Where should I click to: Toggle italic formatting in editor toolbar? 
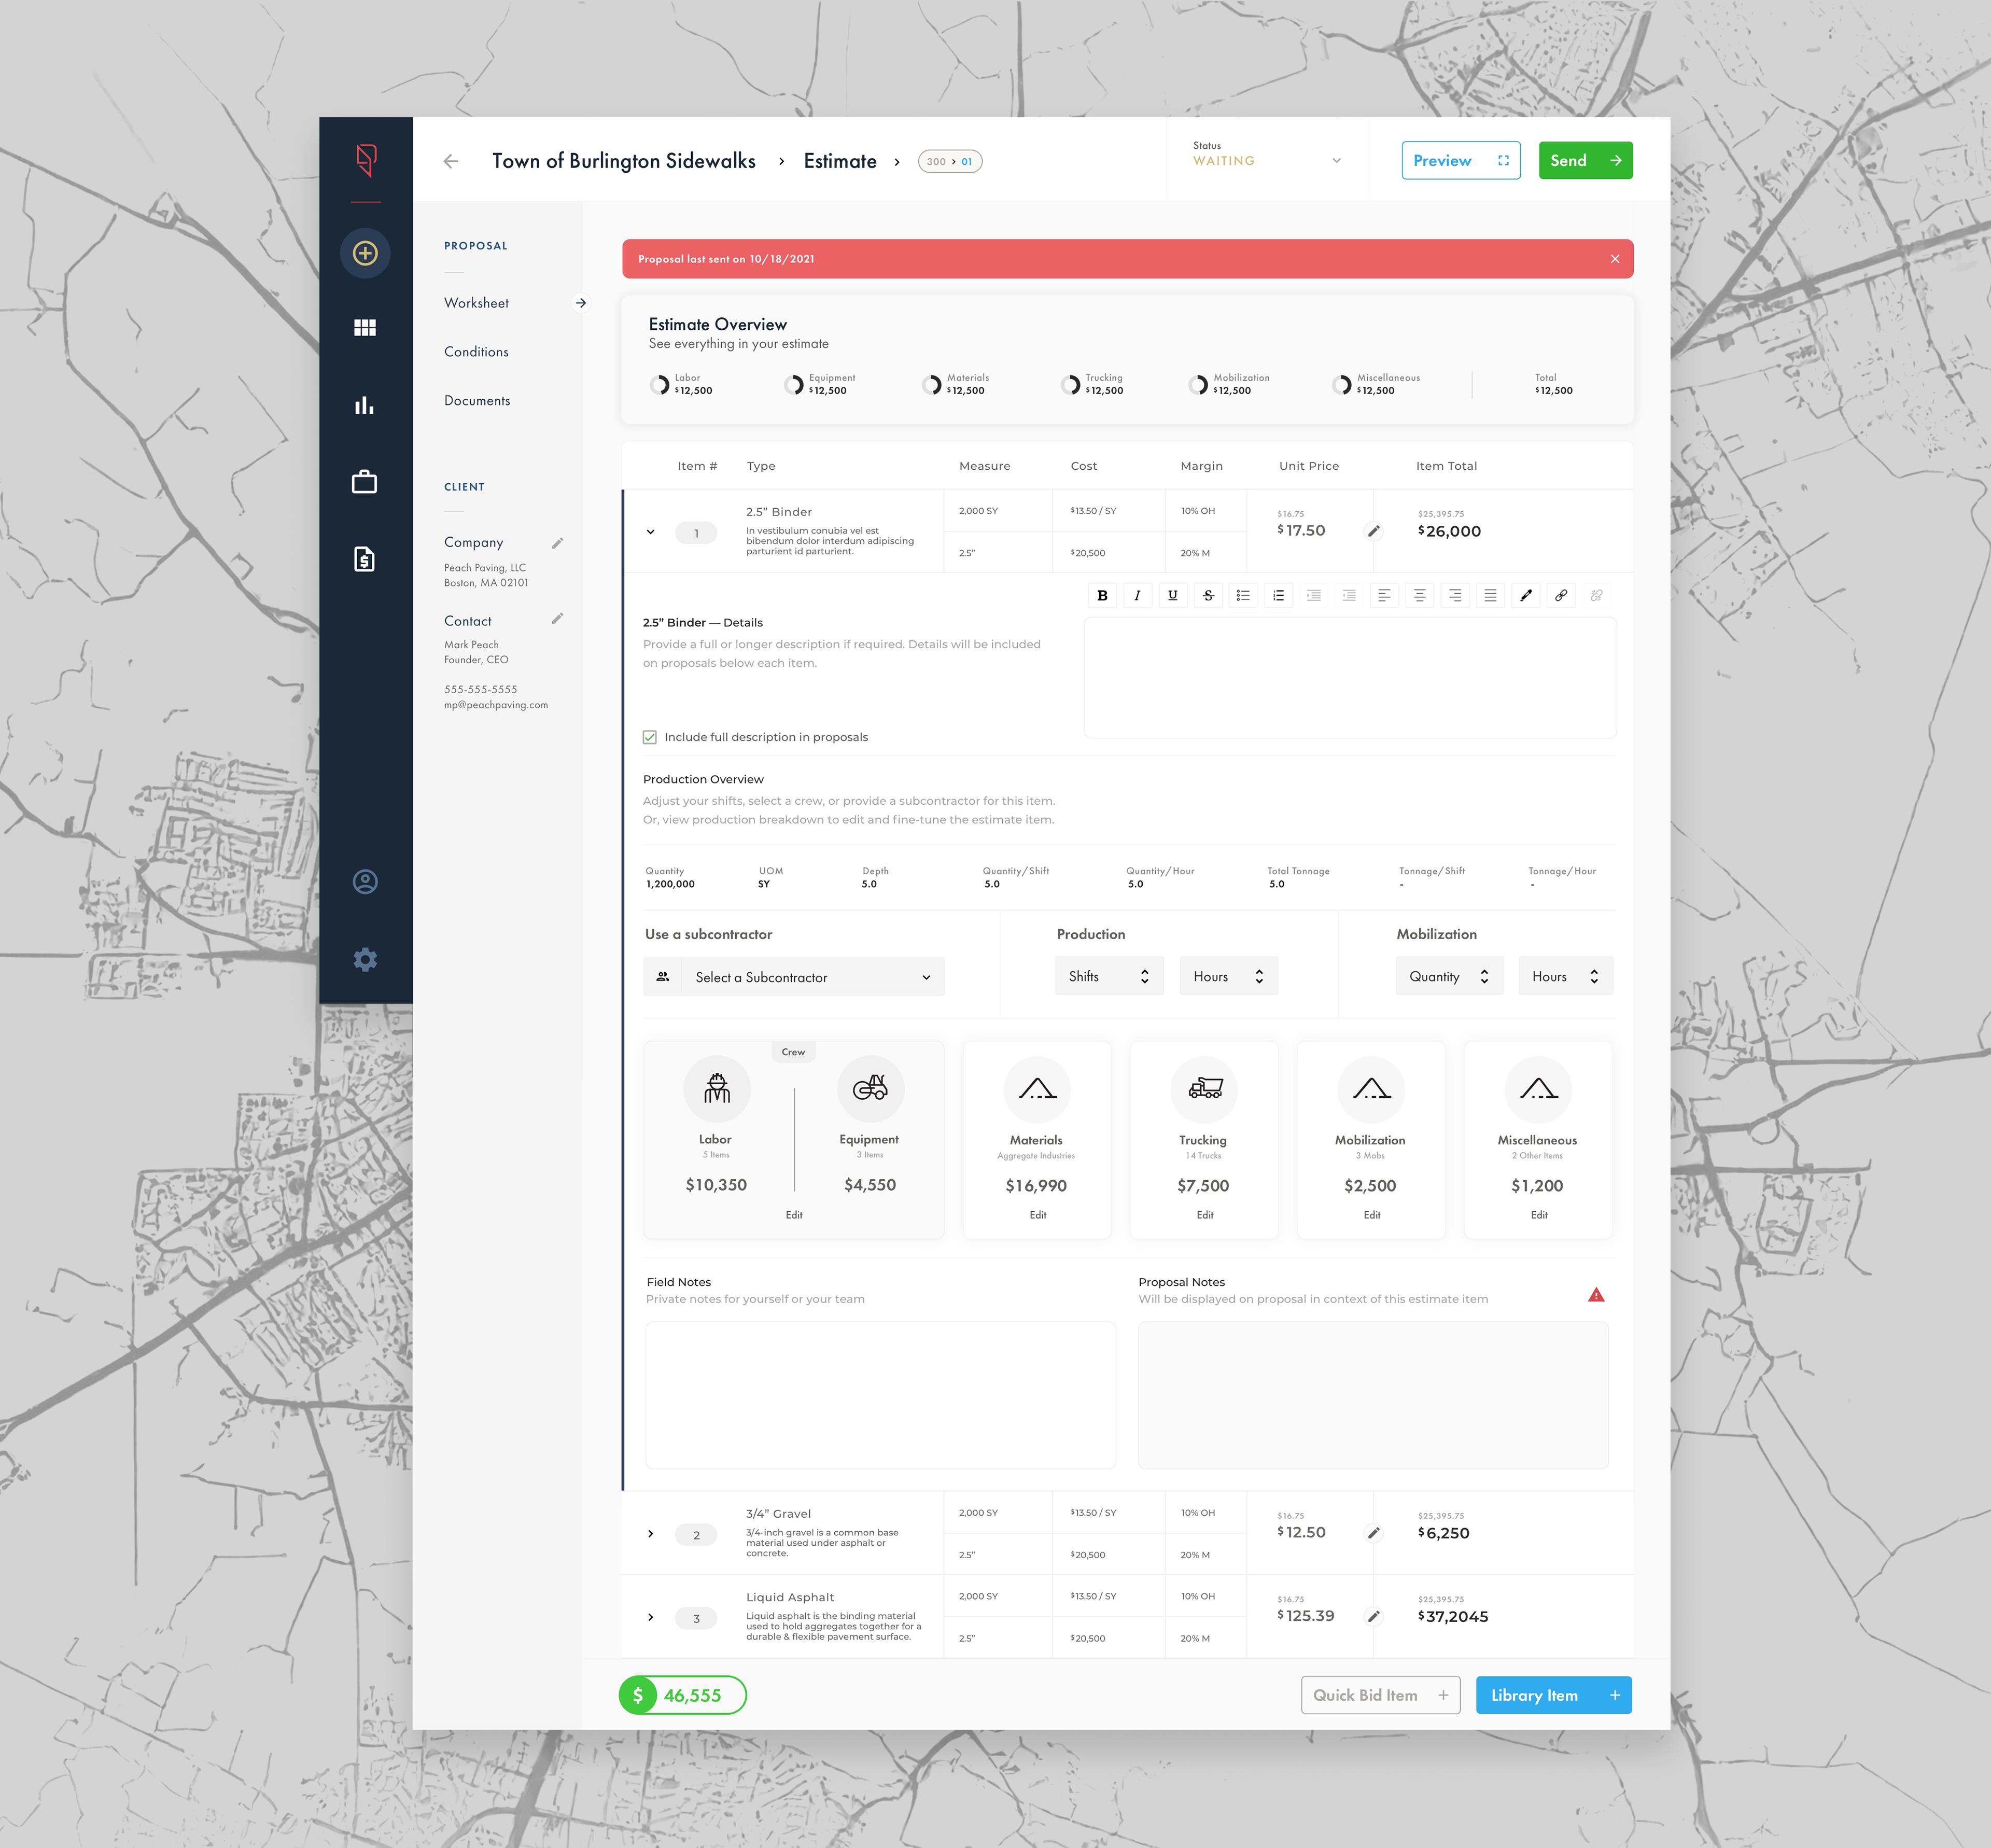(1137, 596)
